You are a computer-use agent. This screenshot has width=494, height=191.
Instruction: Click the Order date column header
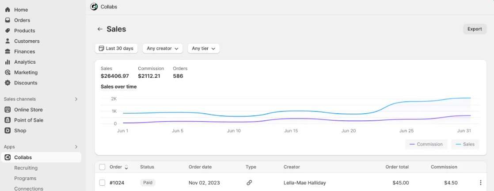[x=200, y=167]
